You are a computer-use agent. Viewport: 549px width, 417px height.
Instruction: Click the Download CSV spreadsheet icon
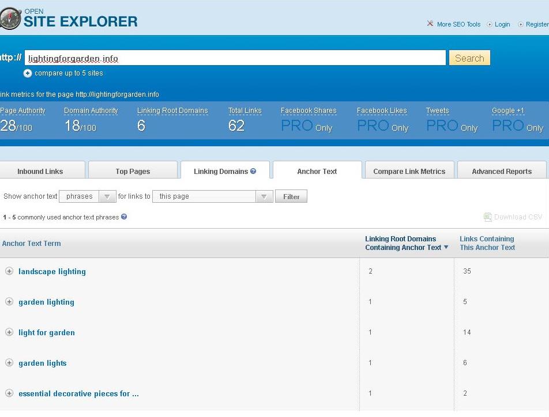point(487,217)
